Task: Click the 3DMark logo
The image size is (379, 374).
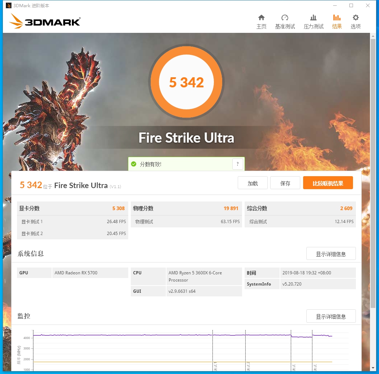Action: point(45,21)
